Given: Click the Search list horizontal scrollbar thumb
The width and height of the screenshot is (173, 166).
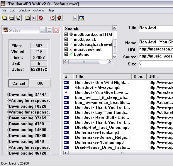Looking at the screenshot, I should [x=84, y=62].
